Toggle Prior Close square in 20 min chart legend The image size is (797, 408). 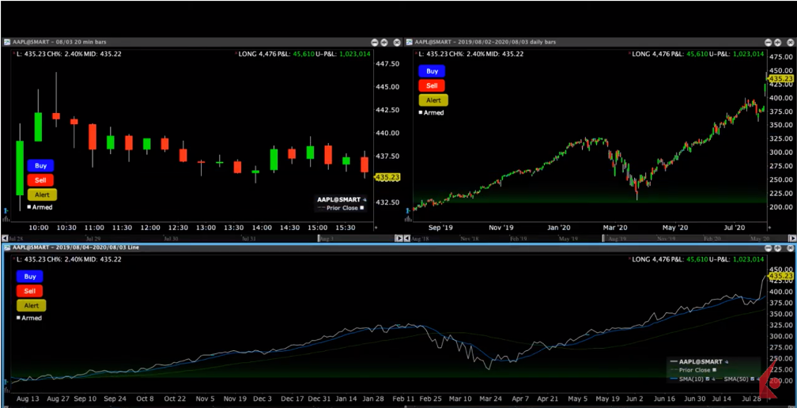(x=361, y=208)
